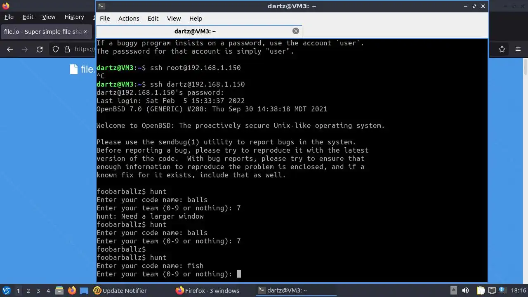The image size is (528, 297).
Task: Click the file.io document logo icon
Action: tap(74, 69)
